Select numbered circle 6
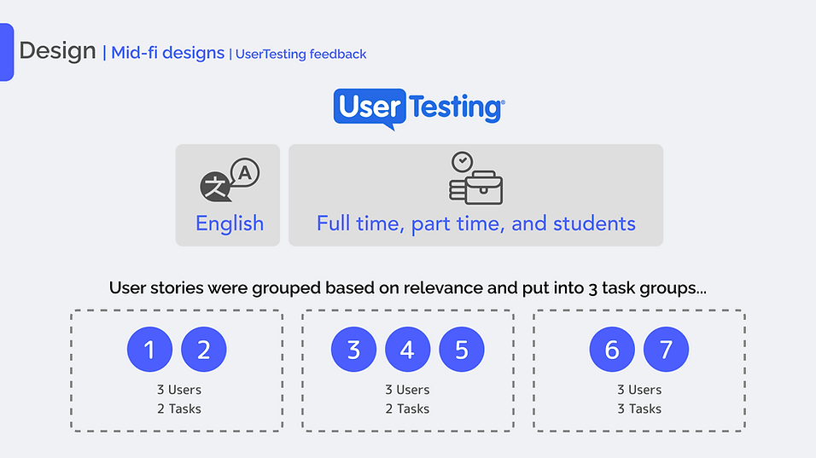 [612, 350]
